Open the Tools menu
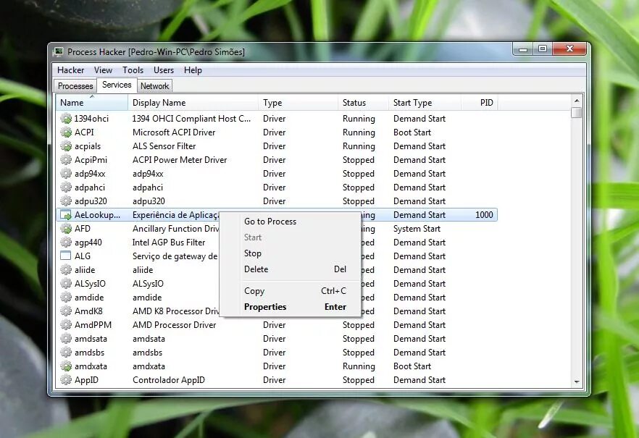 133,70
